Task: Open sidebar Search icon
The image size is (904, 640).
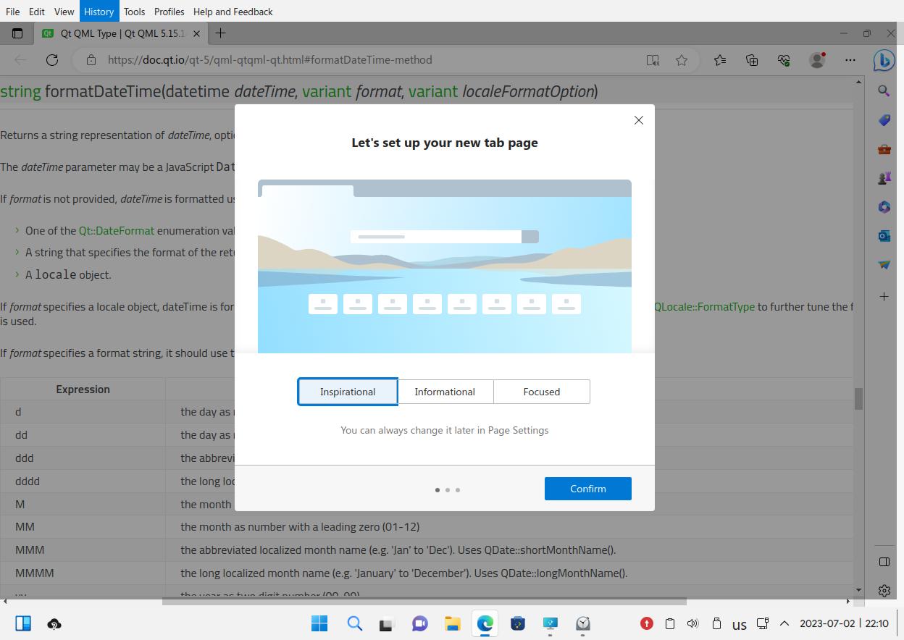Action: pos(884,91)
